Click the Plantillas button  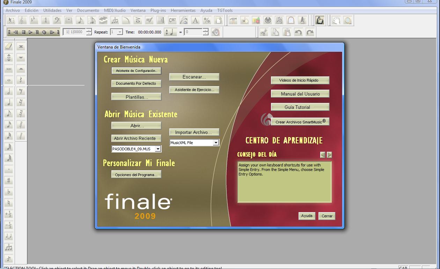(x=137, y=97)
